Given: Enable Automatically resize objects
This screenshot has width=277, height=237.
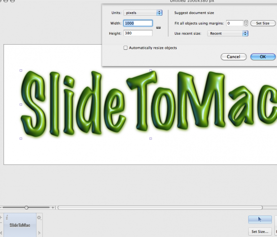Looking at the screenshot, I should (x=125, y=48).
